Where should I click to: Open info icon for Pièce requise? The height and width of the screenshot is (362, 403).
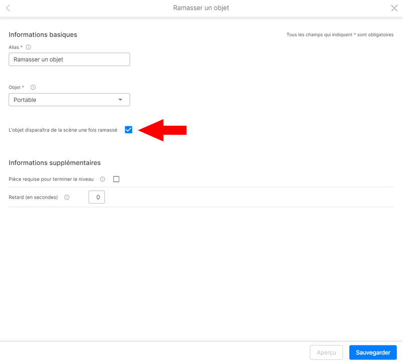click(x=103, y=179)
